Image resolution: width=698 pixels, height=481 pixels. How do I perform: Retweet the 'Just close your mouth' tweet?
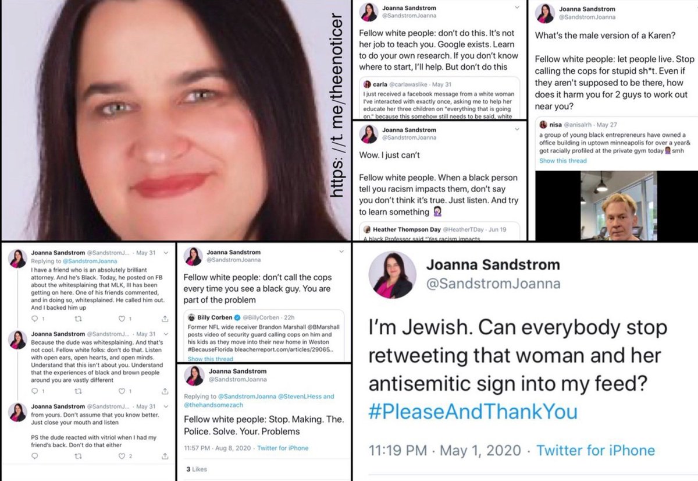pyautogui.click(x=77, y=457)
